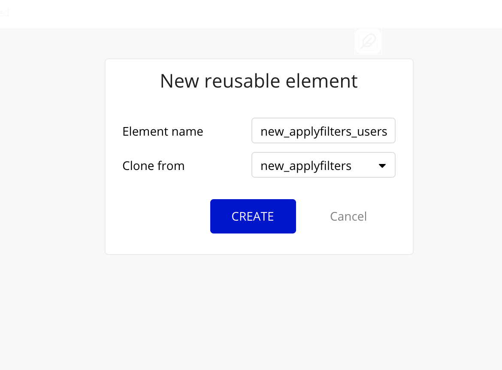
Task: Click the black caret arrow in Clone from
Action: pyautogui.click(x=382, y=166)
